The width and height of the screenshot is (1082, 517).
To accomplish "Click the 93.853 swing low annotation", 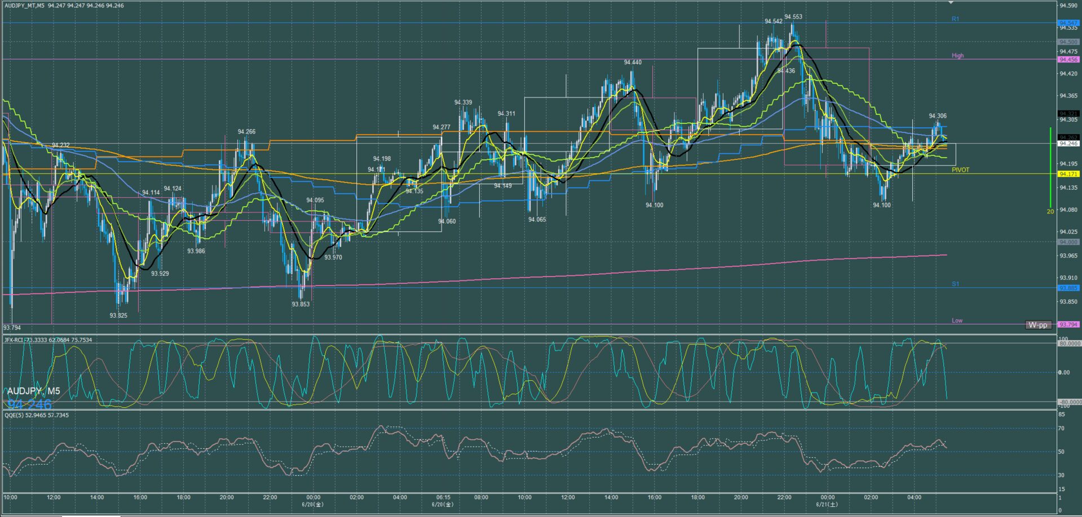I will [x=301, y=304].
